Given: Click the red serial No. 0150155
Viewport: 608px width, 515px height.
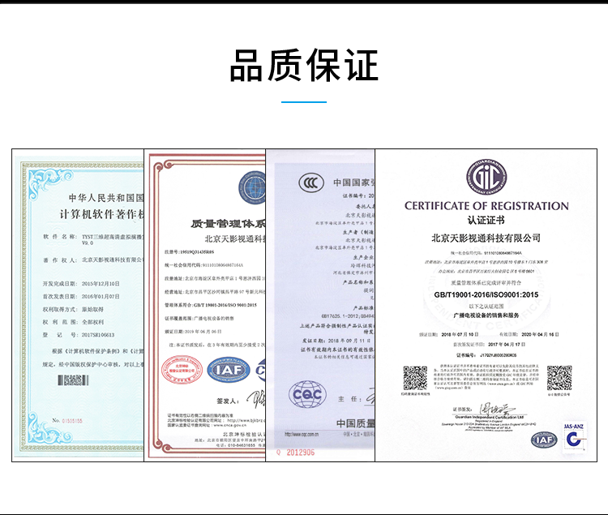Looking at the screenshot, I should (x=67, y=421).
